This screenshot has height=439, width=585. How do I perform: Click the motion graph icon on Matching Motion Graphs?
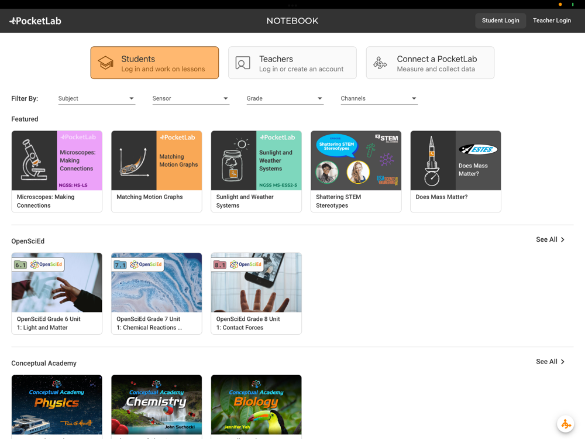pyautogui.click(x=135, y=162)
